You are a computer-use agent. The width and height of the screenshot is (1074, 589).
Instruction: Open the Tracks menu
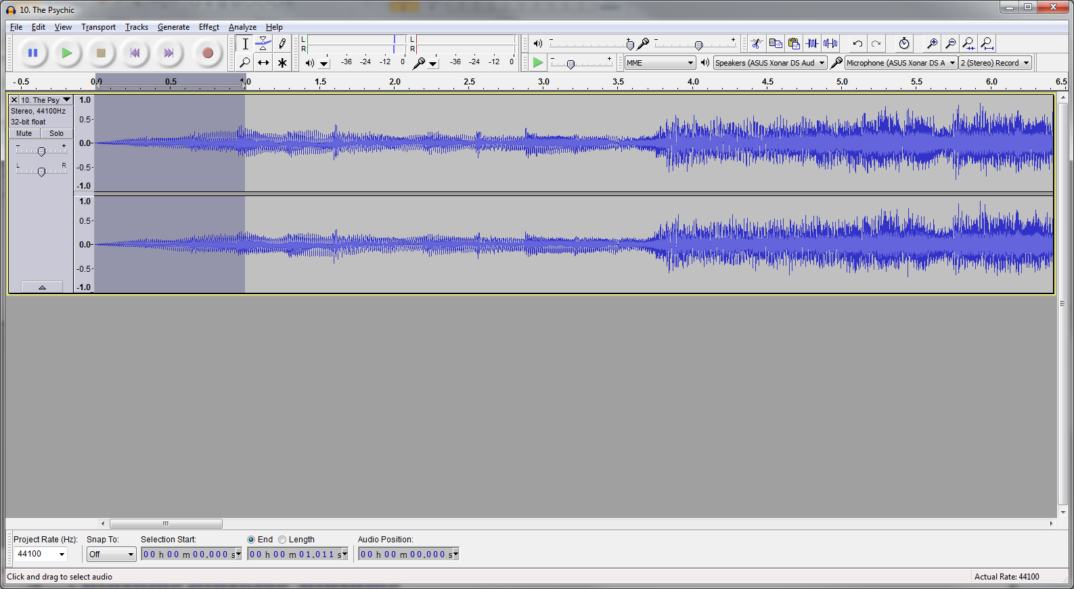pyautogui.click(x=137, y=27)
